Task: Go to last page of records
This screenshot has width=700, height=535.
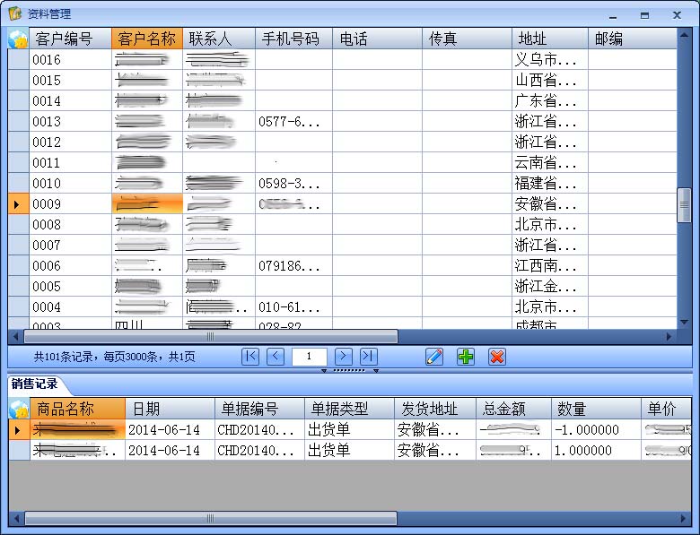Action: pyautogui.click(x=368, y=357)
